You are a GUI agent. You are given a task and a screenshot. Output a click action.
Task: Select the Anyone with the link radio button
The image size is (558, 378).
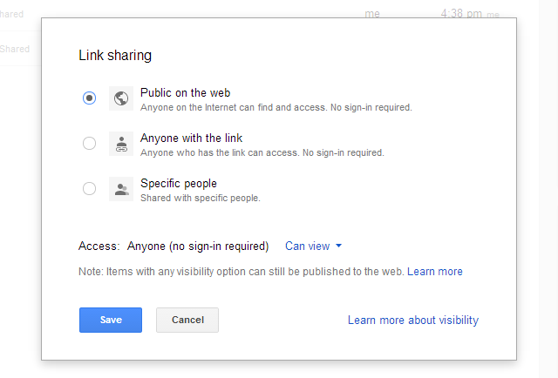tap(89, 144)
